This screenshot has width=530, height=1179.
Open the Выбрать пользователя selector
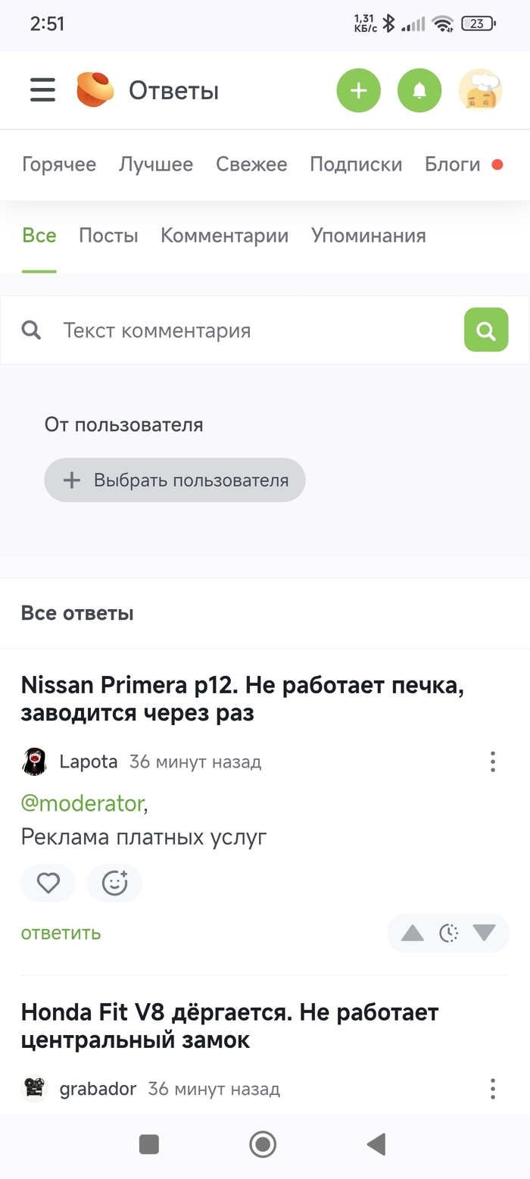175,480
